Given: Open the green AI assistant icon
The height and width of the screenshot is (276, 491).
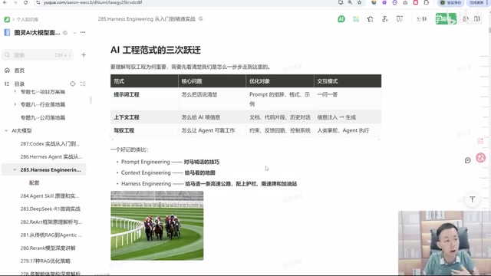Looking at the screenshot, I should [x=341, y=19].
